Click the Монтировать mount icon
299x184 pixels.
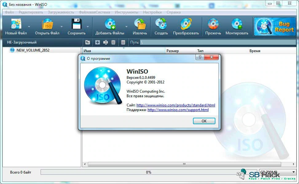click(237, 24)
